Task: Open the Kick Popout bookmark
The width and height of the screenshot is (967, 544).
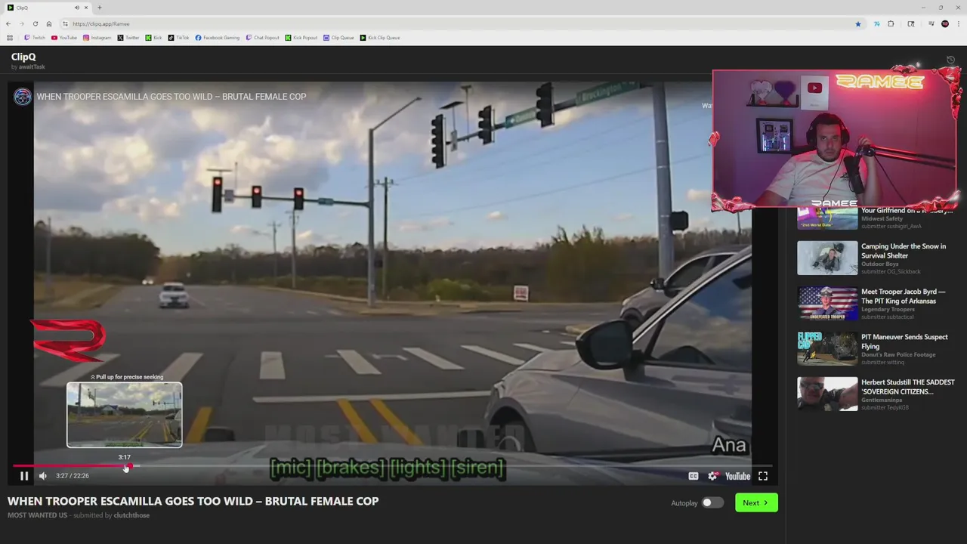Action: pos(301,37)
